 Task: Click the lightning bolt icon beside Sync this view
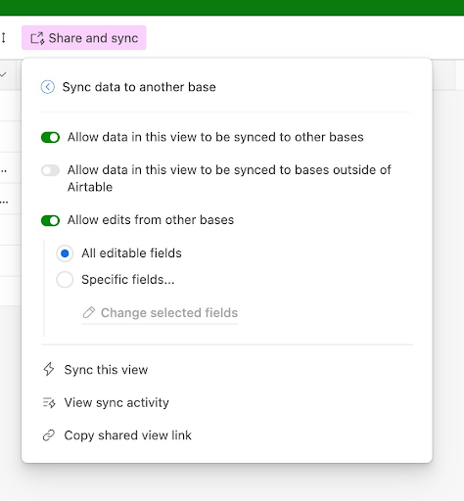click(x=49, y=369)
